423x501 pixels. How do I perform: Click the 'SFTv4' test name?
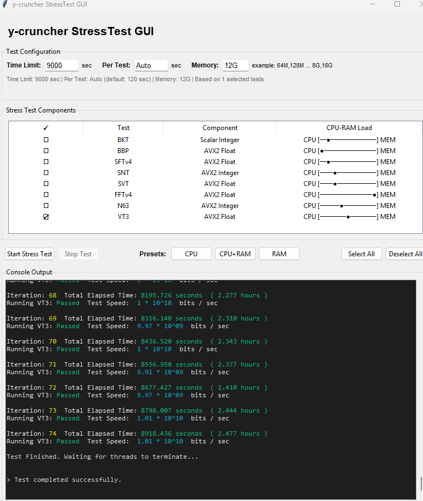[123, 162]
